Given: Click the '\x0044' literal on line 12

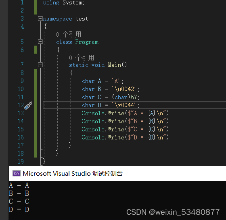Looking at the screenshot, I should (123, 105).
